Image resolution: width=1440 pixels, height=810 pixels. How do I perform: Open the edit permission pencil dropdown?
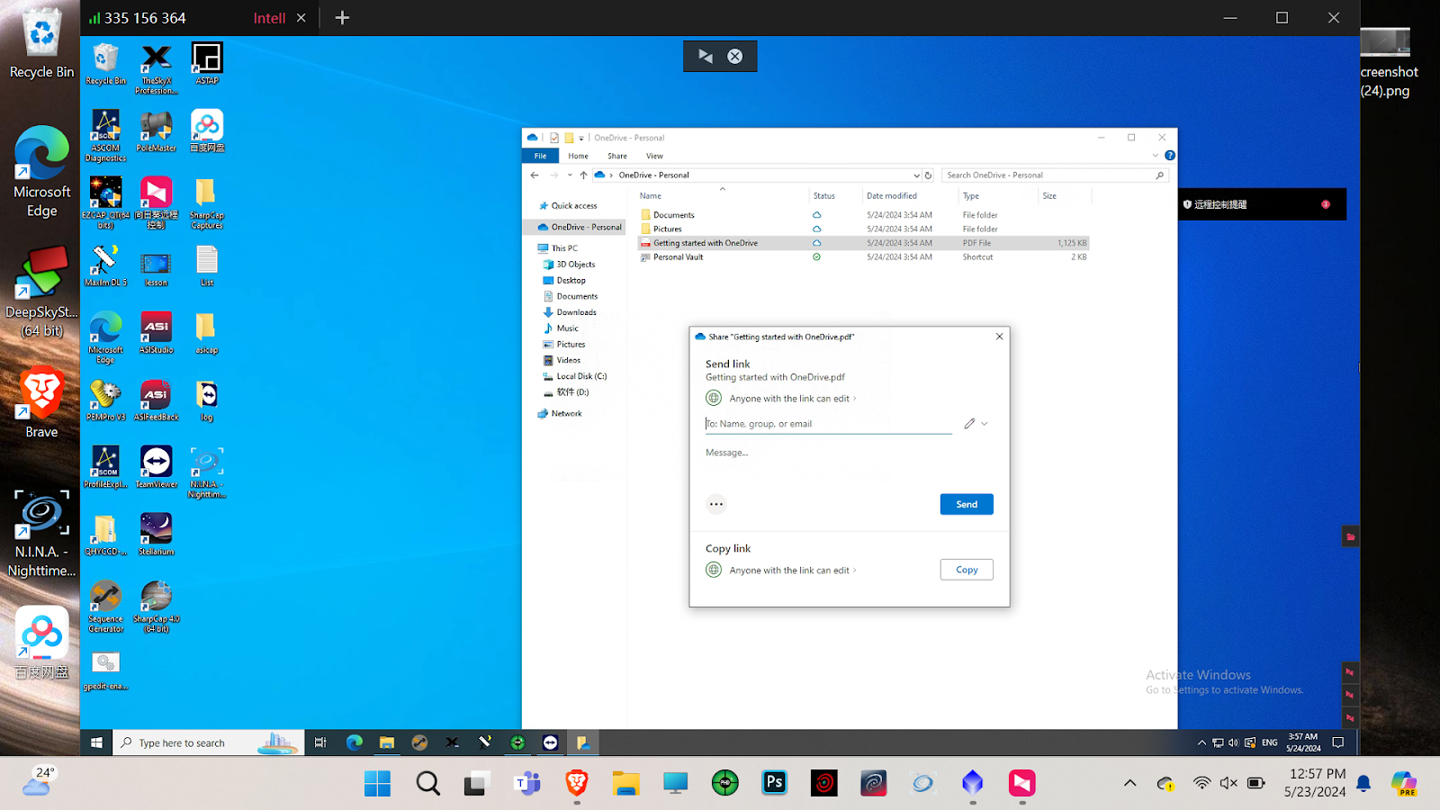tap(976, 424)
